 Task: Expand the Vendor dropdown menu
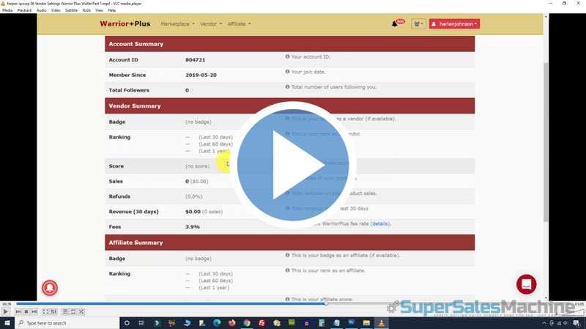coord(211,24)
